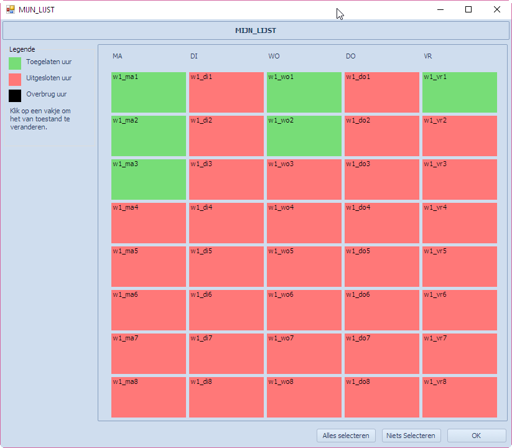Change the w1_wo7 Wednesday slot
512x448 pixels.
click(304, 353)
